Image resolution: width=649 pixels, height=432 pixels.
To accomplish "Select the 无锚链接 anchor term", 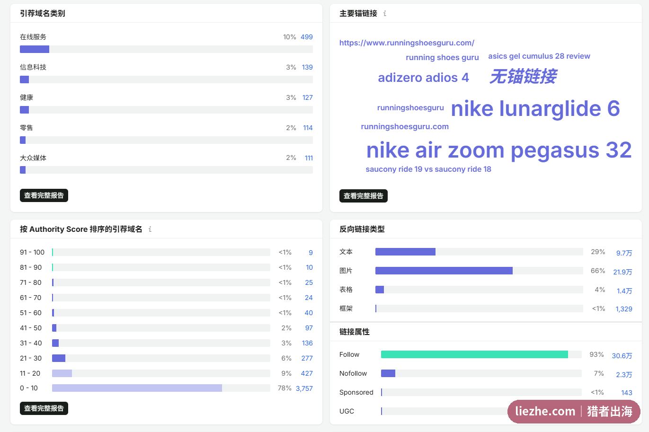I will 523,76.
